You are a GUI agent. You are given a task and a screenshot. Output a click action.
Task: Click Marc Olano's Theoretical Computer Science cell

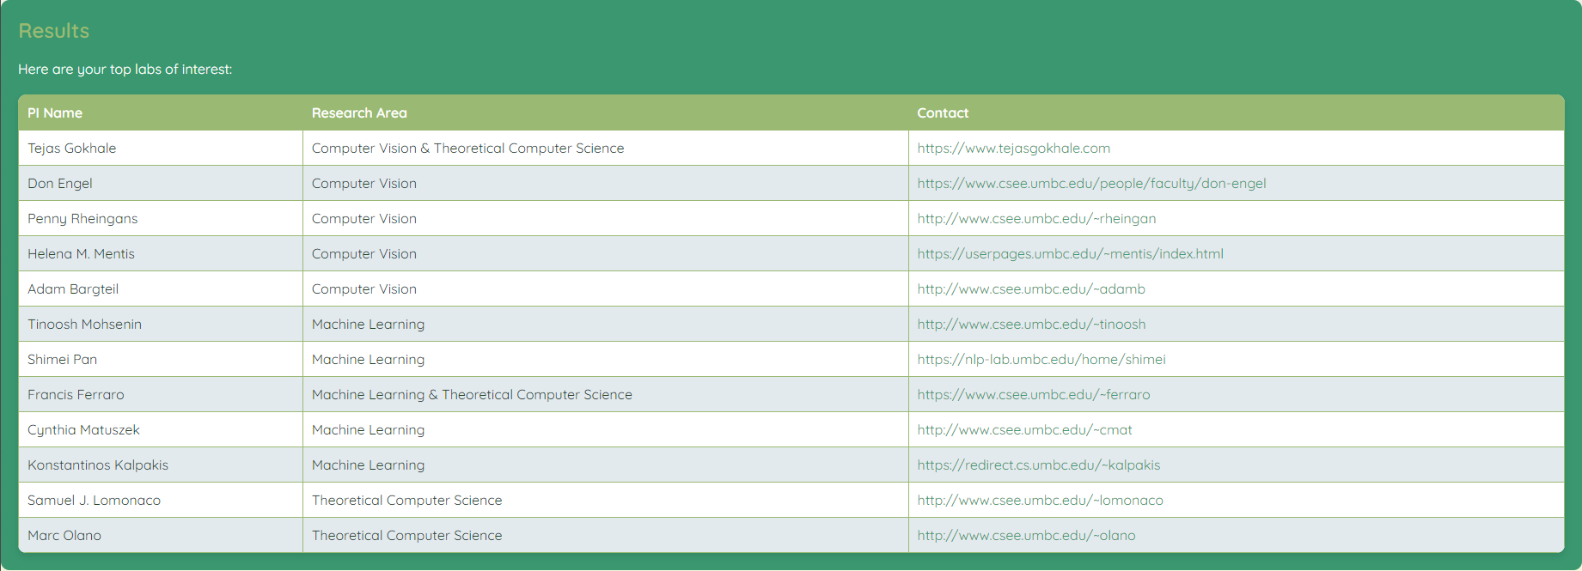click(x=606, y=535)
